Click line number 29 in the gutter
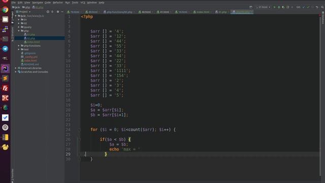The image size is (325, 183). (68, 154)
